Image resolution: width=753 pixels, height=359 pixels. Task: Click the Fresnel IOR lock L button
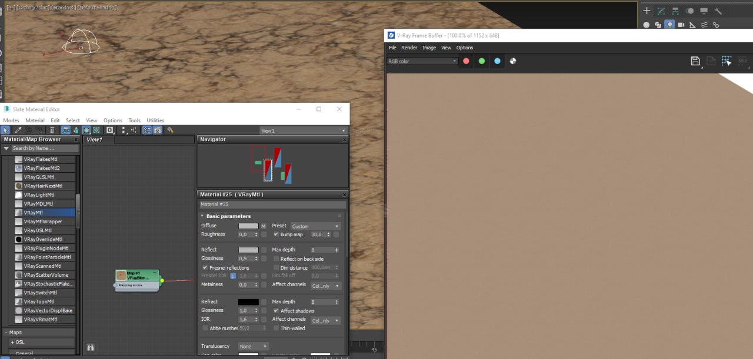point(233,276)
